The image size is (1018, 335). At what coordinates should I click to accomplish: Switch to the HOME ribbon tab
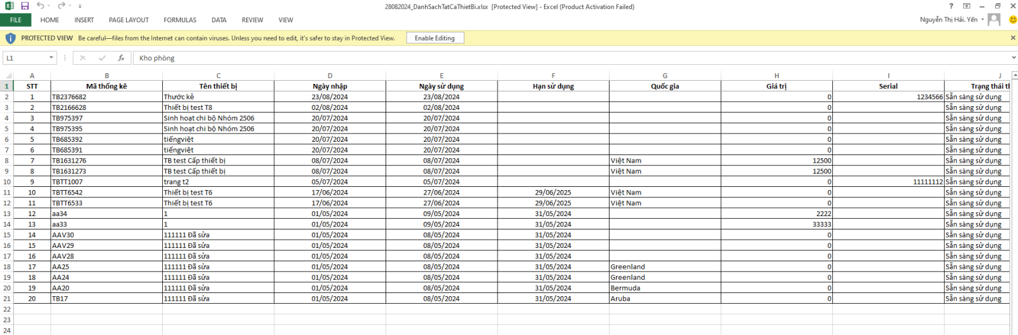pos(50,20)
